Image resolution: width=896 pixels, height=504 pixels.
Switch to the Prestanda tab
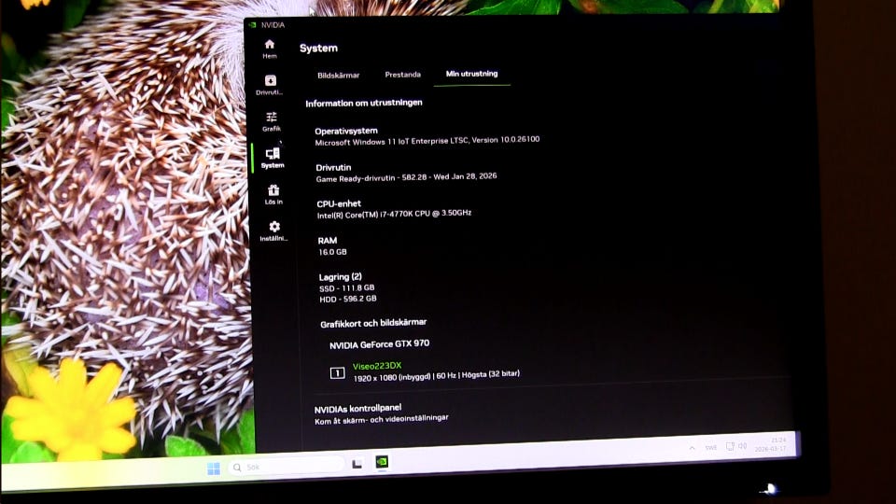click(x=403, y=75)
